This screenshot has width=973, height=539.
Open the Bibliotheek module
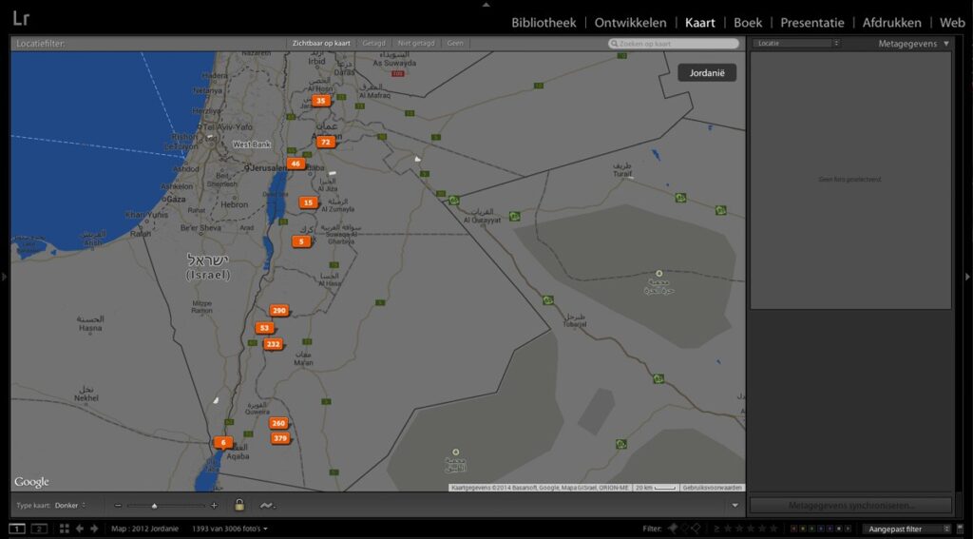[x=544, y=23]
